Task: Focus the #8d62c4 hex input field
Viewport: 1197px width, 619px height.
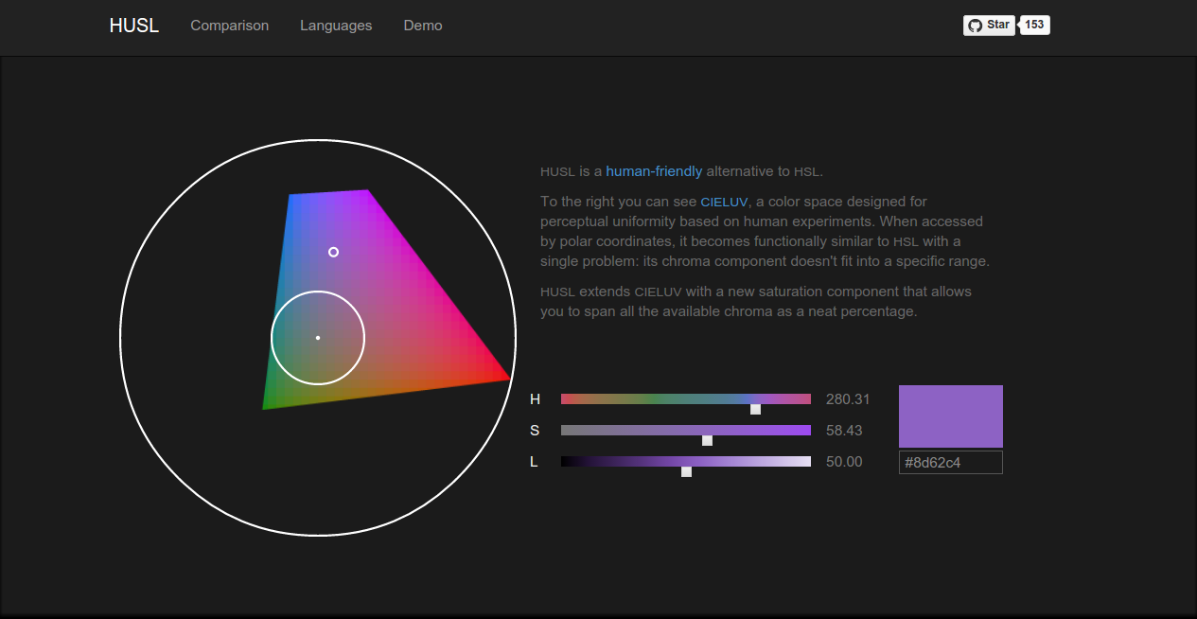Action: [950, 463]
